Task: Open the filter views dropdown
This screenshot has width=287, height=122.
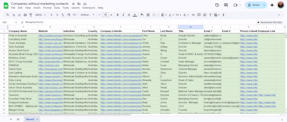Action: (x=217, y=15)
